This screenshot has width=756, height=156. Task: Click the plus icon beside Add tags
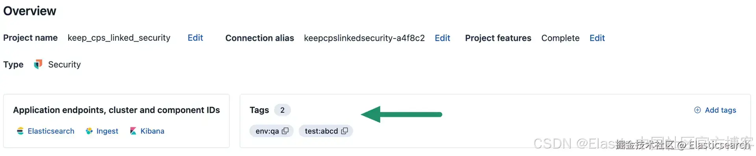pos(697,110)
